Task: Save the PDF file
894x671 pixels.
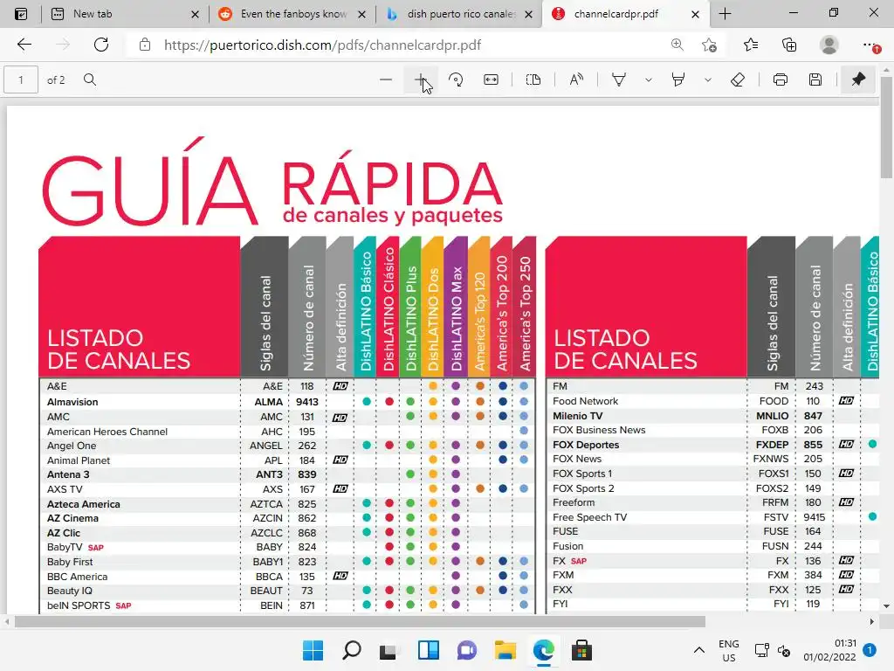Action: [815, 80]
